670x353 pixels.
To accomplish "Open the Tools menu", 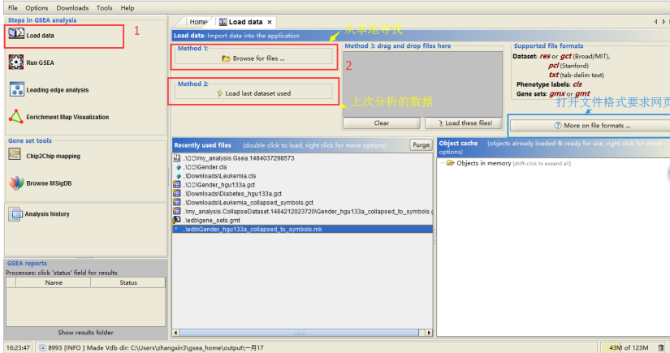I will [104, 7].
